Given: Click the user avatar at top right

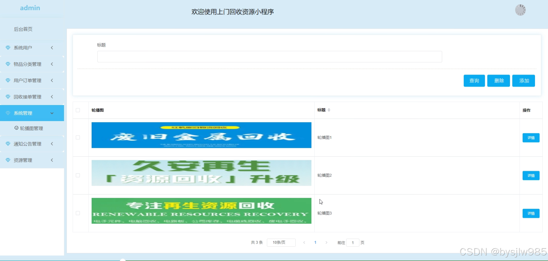Looking at the screenshot, I should point(520,10).
